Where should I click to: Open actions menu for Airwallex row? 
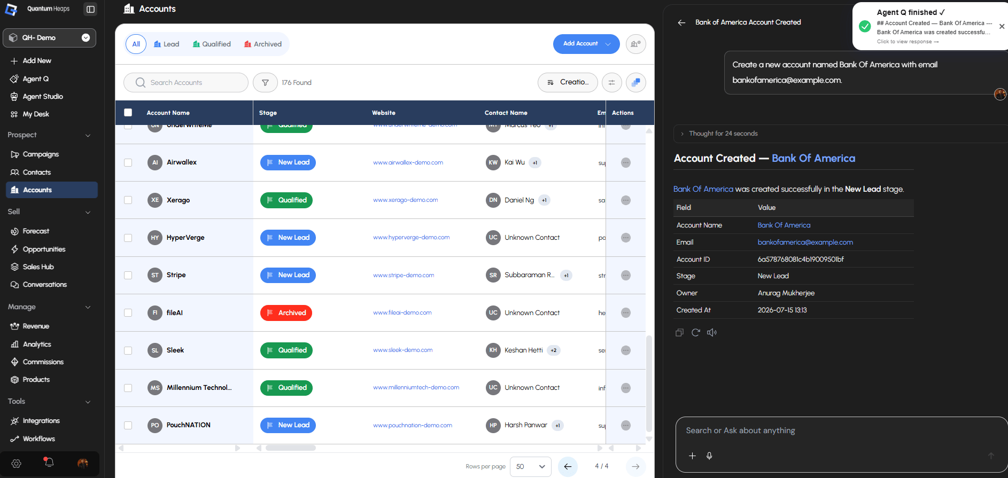[x=626, y=162]
